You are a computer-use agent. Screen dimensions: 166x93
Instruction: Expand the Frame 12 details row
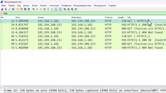point(2,90)
